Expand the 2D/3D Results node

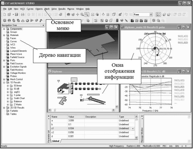click(4, 108)
